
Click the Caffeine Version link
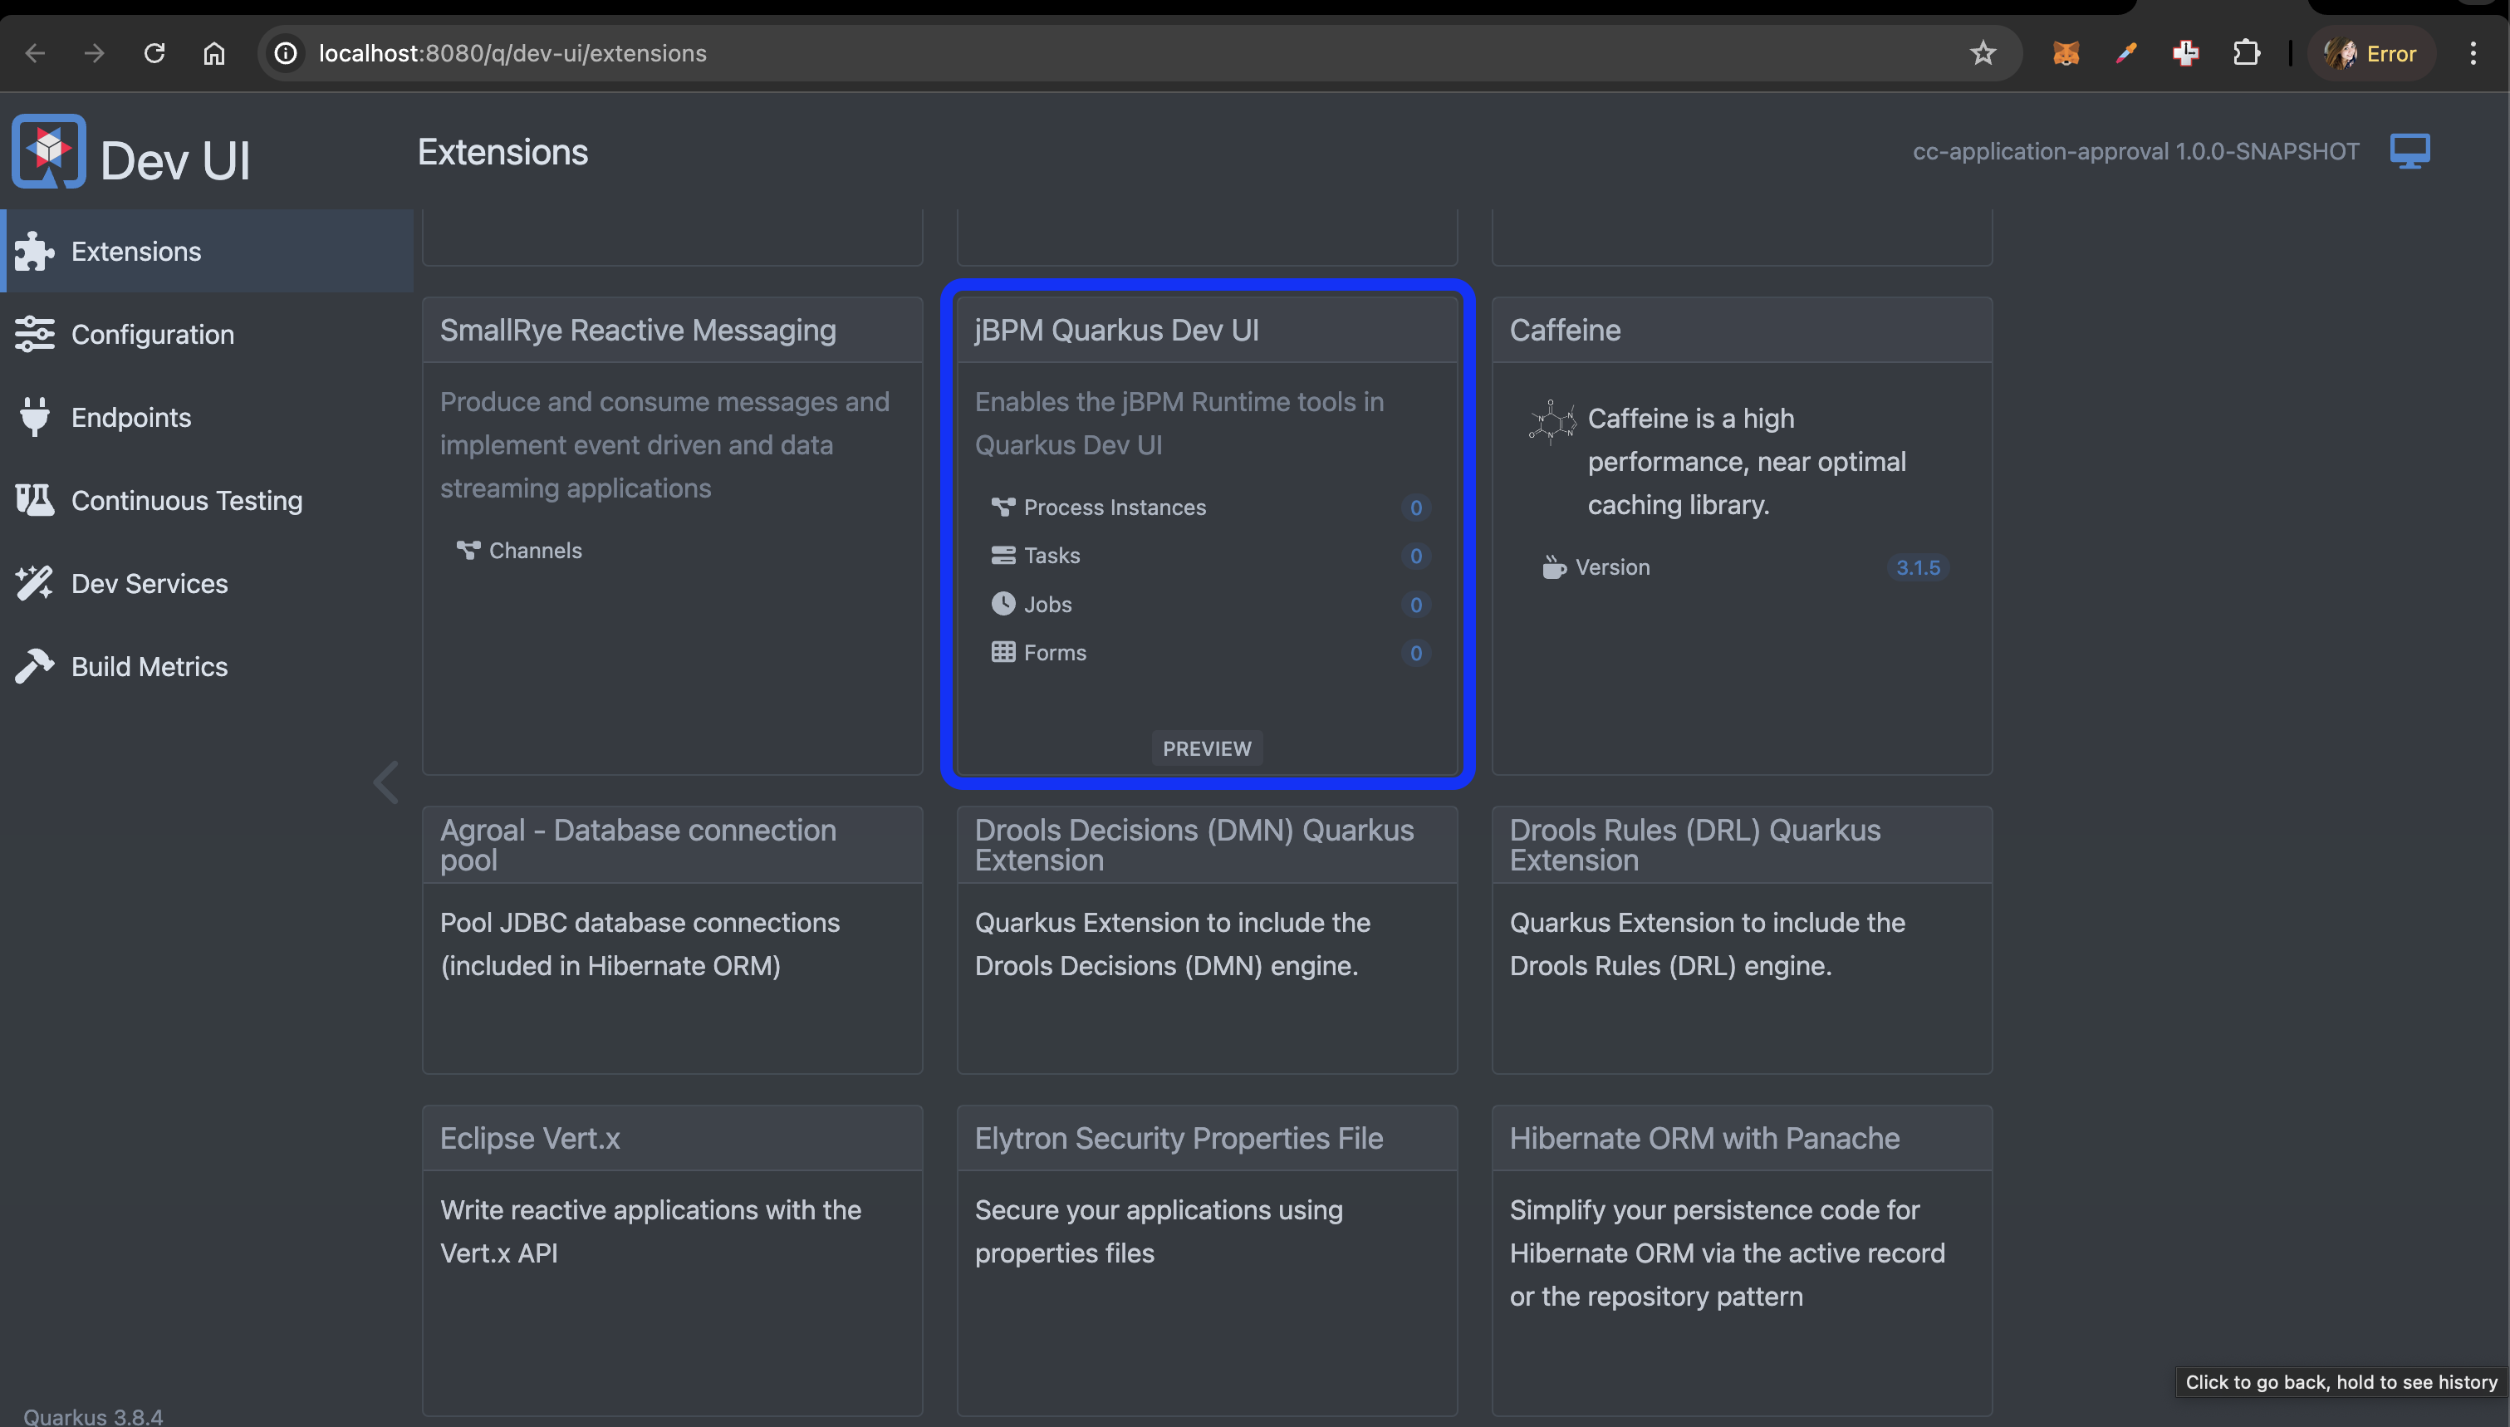1611,567
